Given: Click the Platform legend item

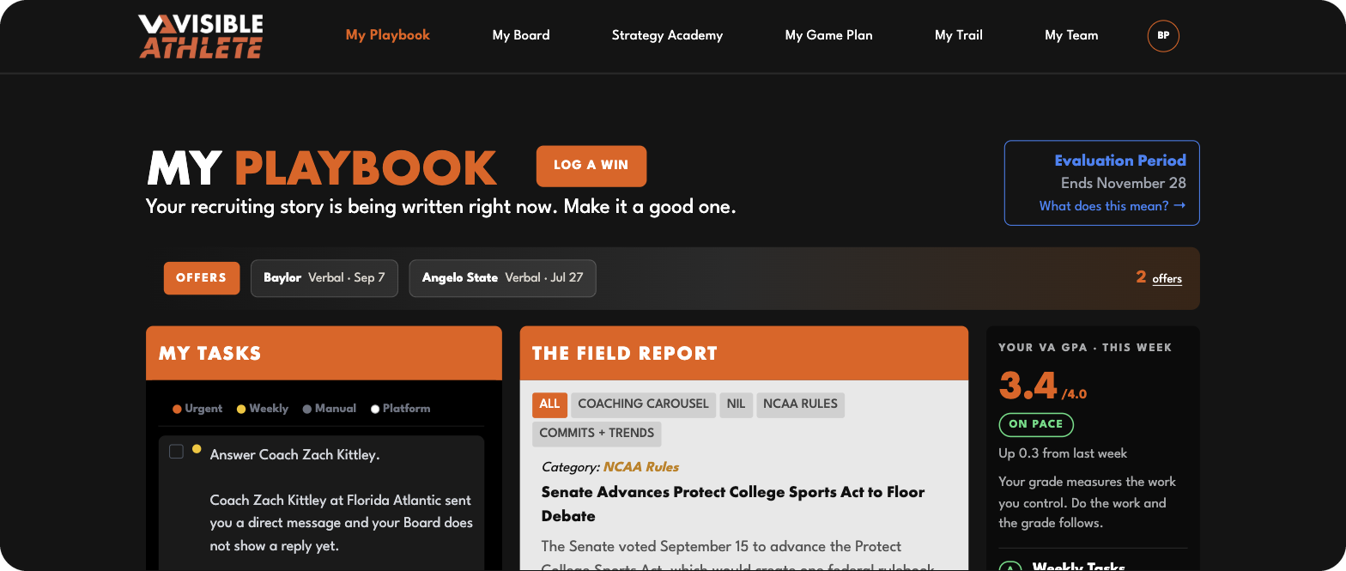Looking at the screenshot, I should [401, 409].
